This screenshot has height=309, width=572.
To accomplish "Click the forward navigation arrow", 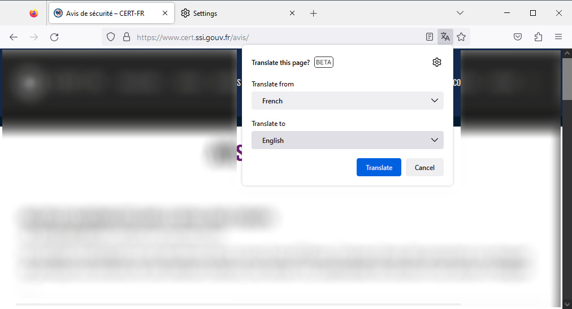I will pyautogui.click(x=34, y=37).
